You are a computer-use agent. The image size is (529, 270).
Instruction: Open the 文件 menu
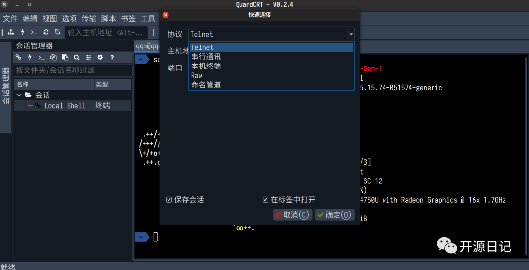point(10,19)
